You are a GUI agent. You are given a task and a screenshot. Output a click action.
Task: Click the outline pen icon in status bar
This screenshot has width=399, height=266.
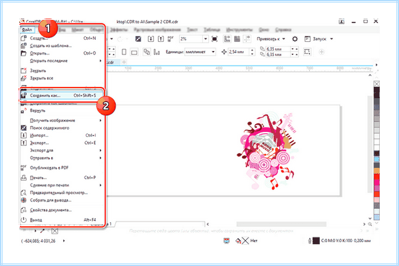[310, 241]
